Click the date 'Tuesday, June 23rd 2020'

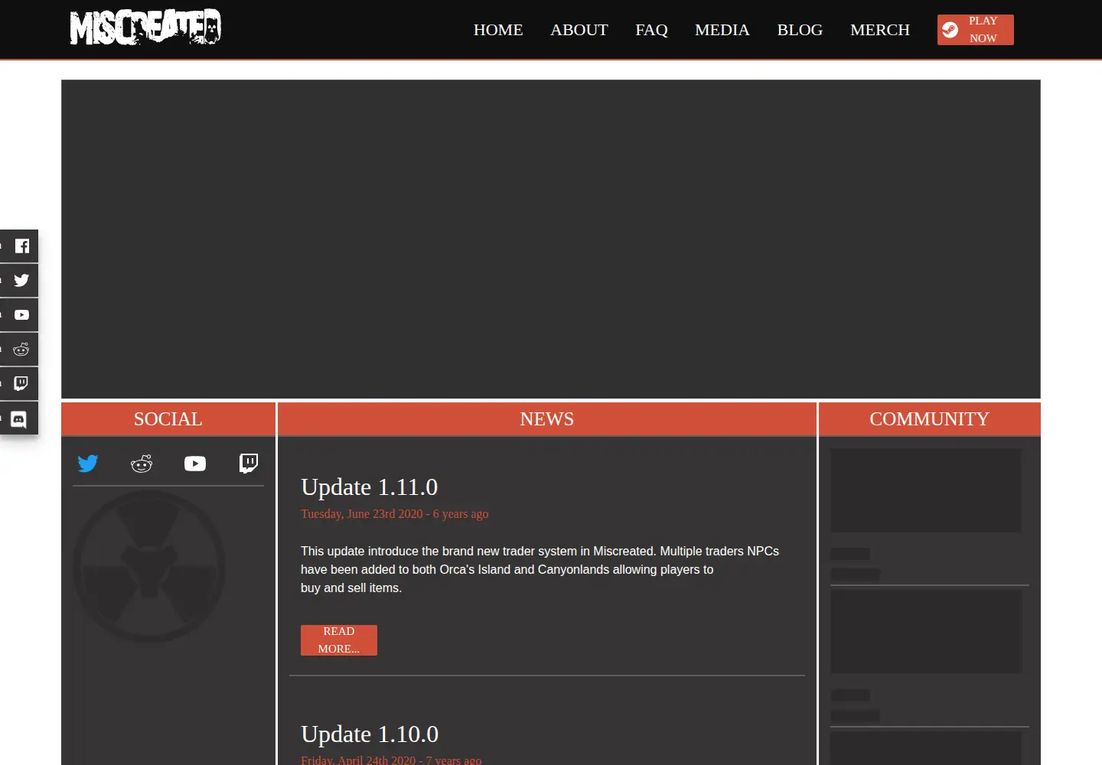tap(362, 514)
